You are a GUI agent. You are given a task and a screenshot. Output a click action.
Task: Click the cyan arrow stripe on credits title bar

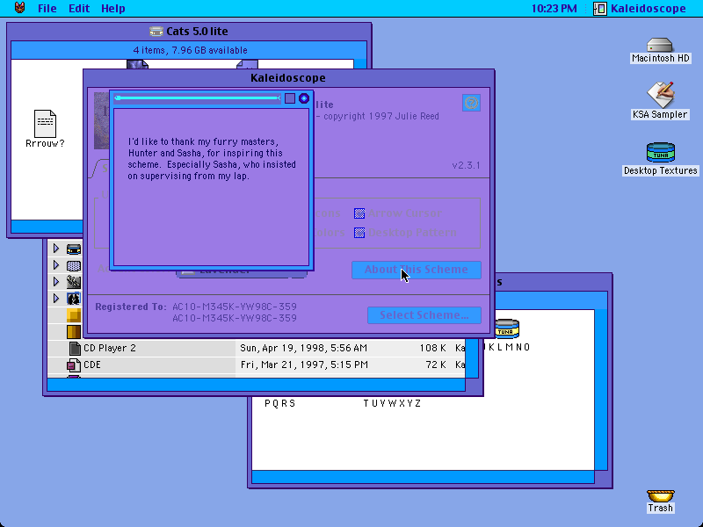click(197, 98)
